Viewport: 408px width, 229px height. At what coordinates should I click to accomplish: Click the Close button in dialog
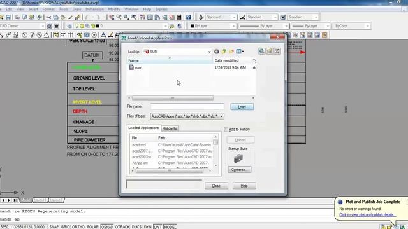coord(216,186)
